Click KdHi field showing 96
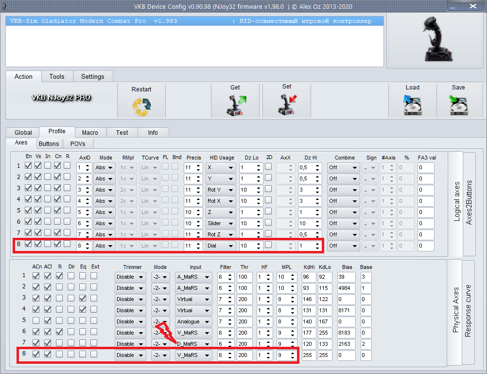The image size is (487, 374). click(309, 277)
